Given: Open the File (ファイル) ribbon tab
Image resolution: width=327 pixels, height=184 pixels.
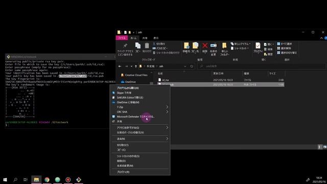Looking at the screenshot, I should point(122,38).
